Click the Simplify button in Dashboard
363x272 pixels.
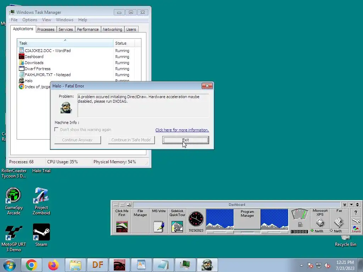pos(356,229)
